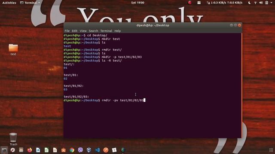Open the Wi-Fi status icon

(x=255, y=3)
